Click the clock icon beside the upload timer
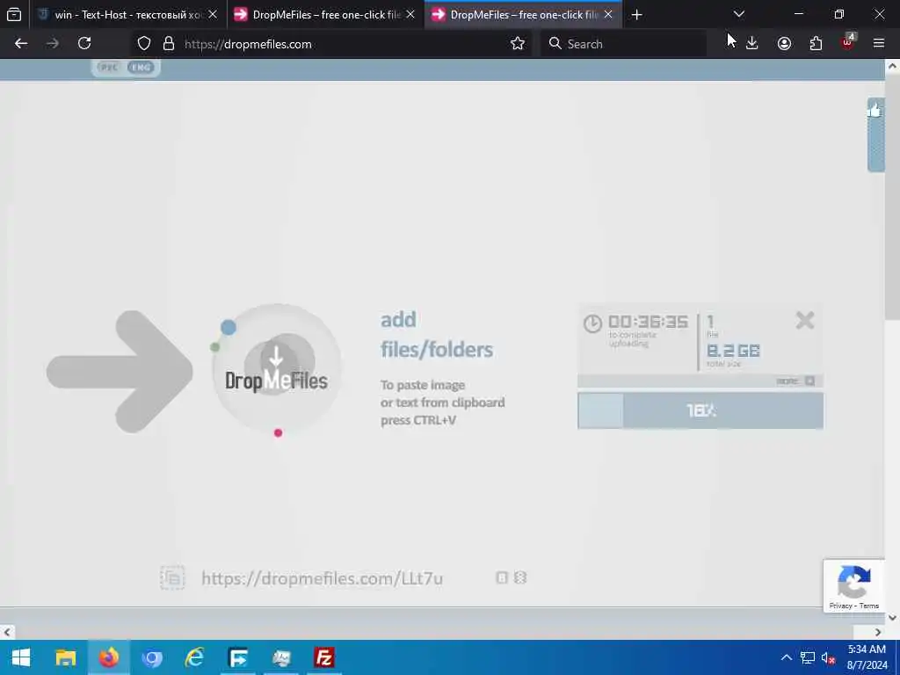This screenshot has height=675, width=900. pos(592,323)
